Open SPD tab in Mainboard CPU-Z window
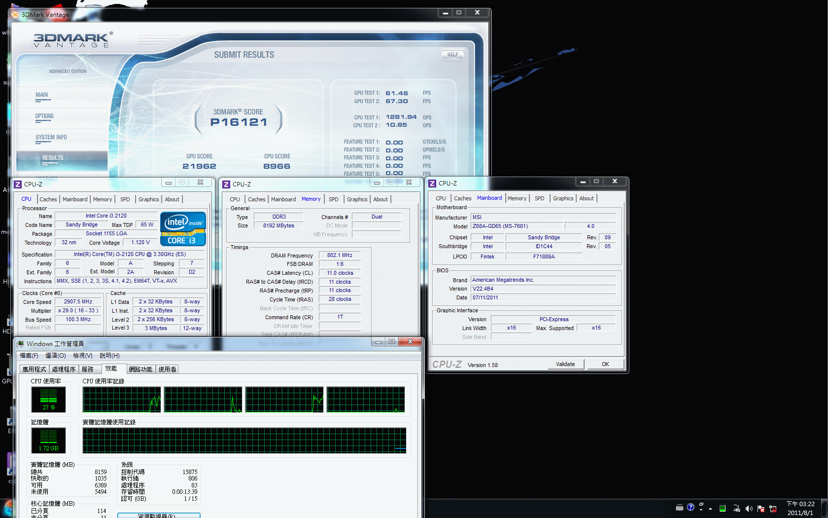This screenshot has width=828, height=518. [539, 198]
